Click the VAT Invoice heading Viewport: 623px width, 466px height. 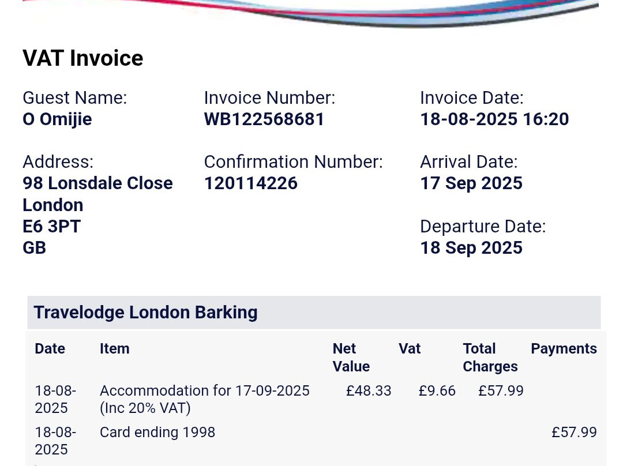[x=82, y=58]
